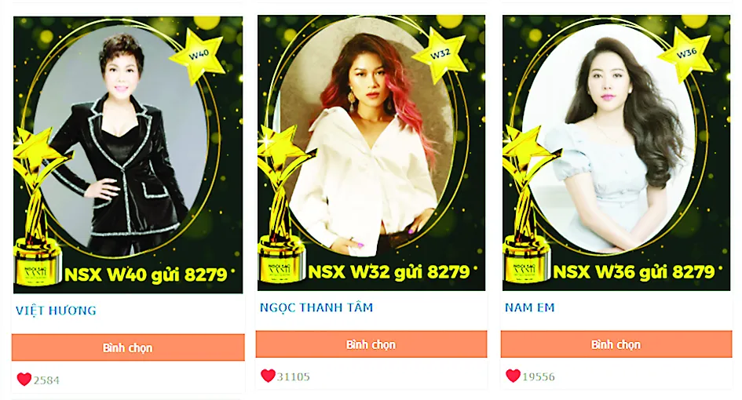Image resolution: width=742 pixels, height=400 pixels.
Task: Vote for Việt Hương with Bình chọn button
Action: (128, 347)
